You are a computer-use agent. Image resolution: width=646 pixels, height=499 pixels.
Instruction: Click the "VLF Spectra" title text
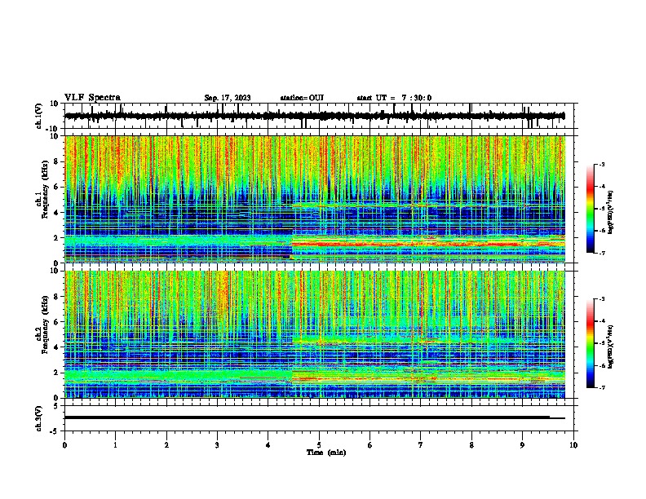tap(92, 98)
